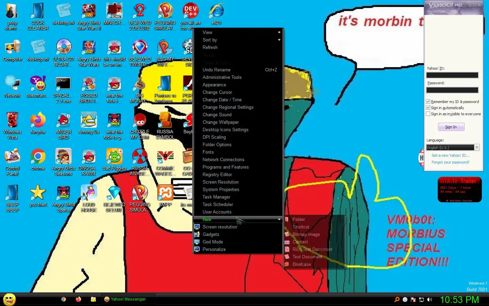The image size is (489, 306).
Task: Open the Network desktop icon
Action: (x=13, y=87)
